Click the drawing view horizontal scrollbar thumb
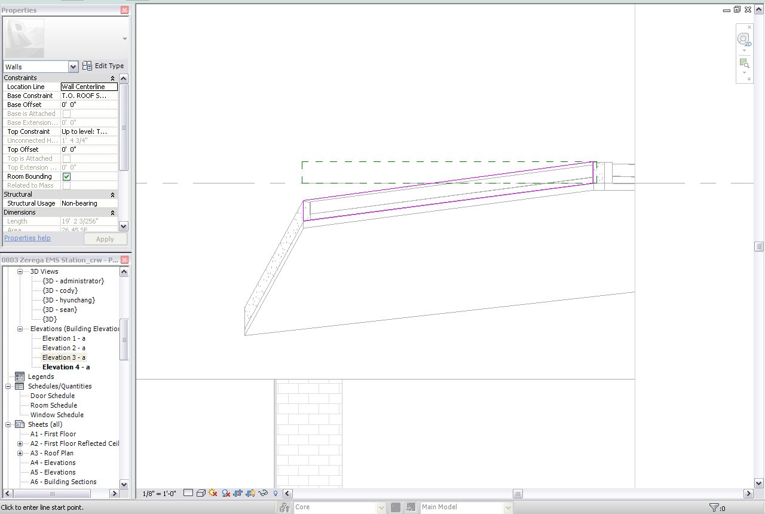This screenshot has width=765, height=514. [518, 494]
